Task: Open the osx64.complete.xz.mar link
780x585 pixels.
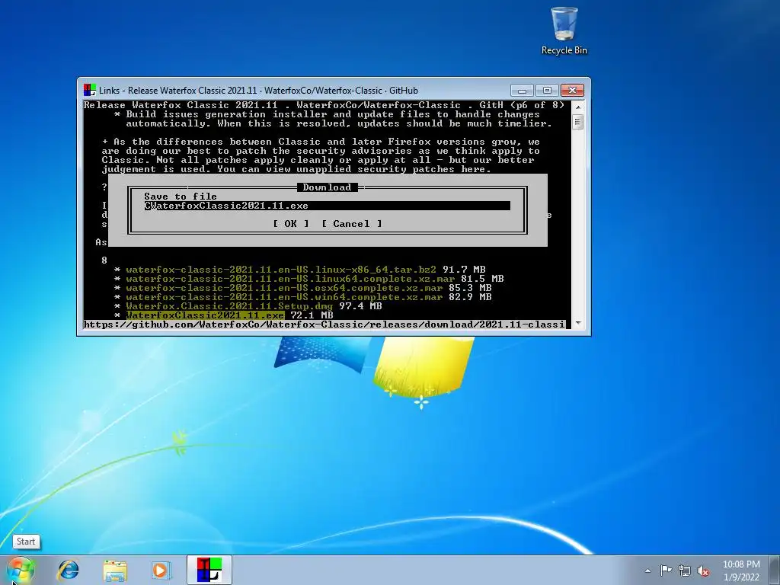Action: pos(284,288)
